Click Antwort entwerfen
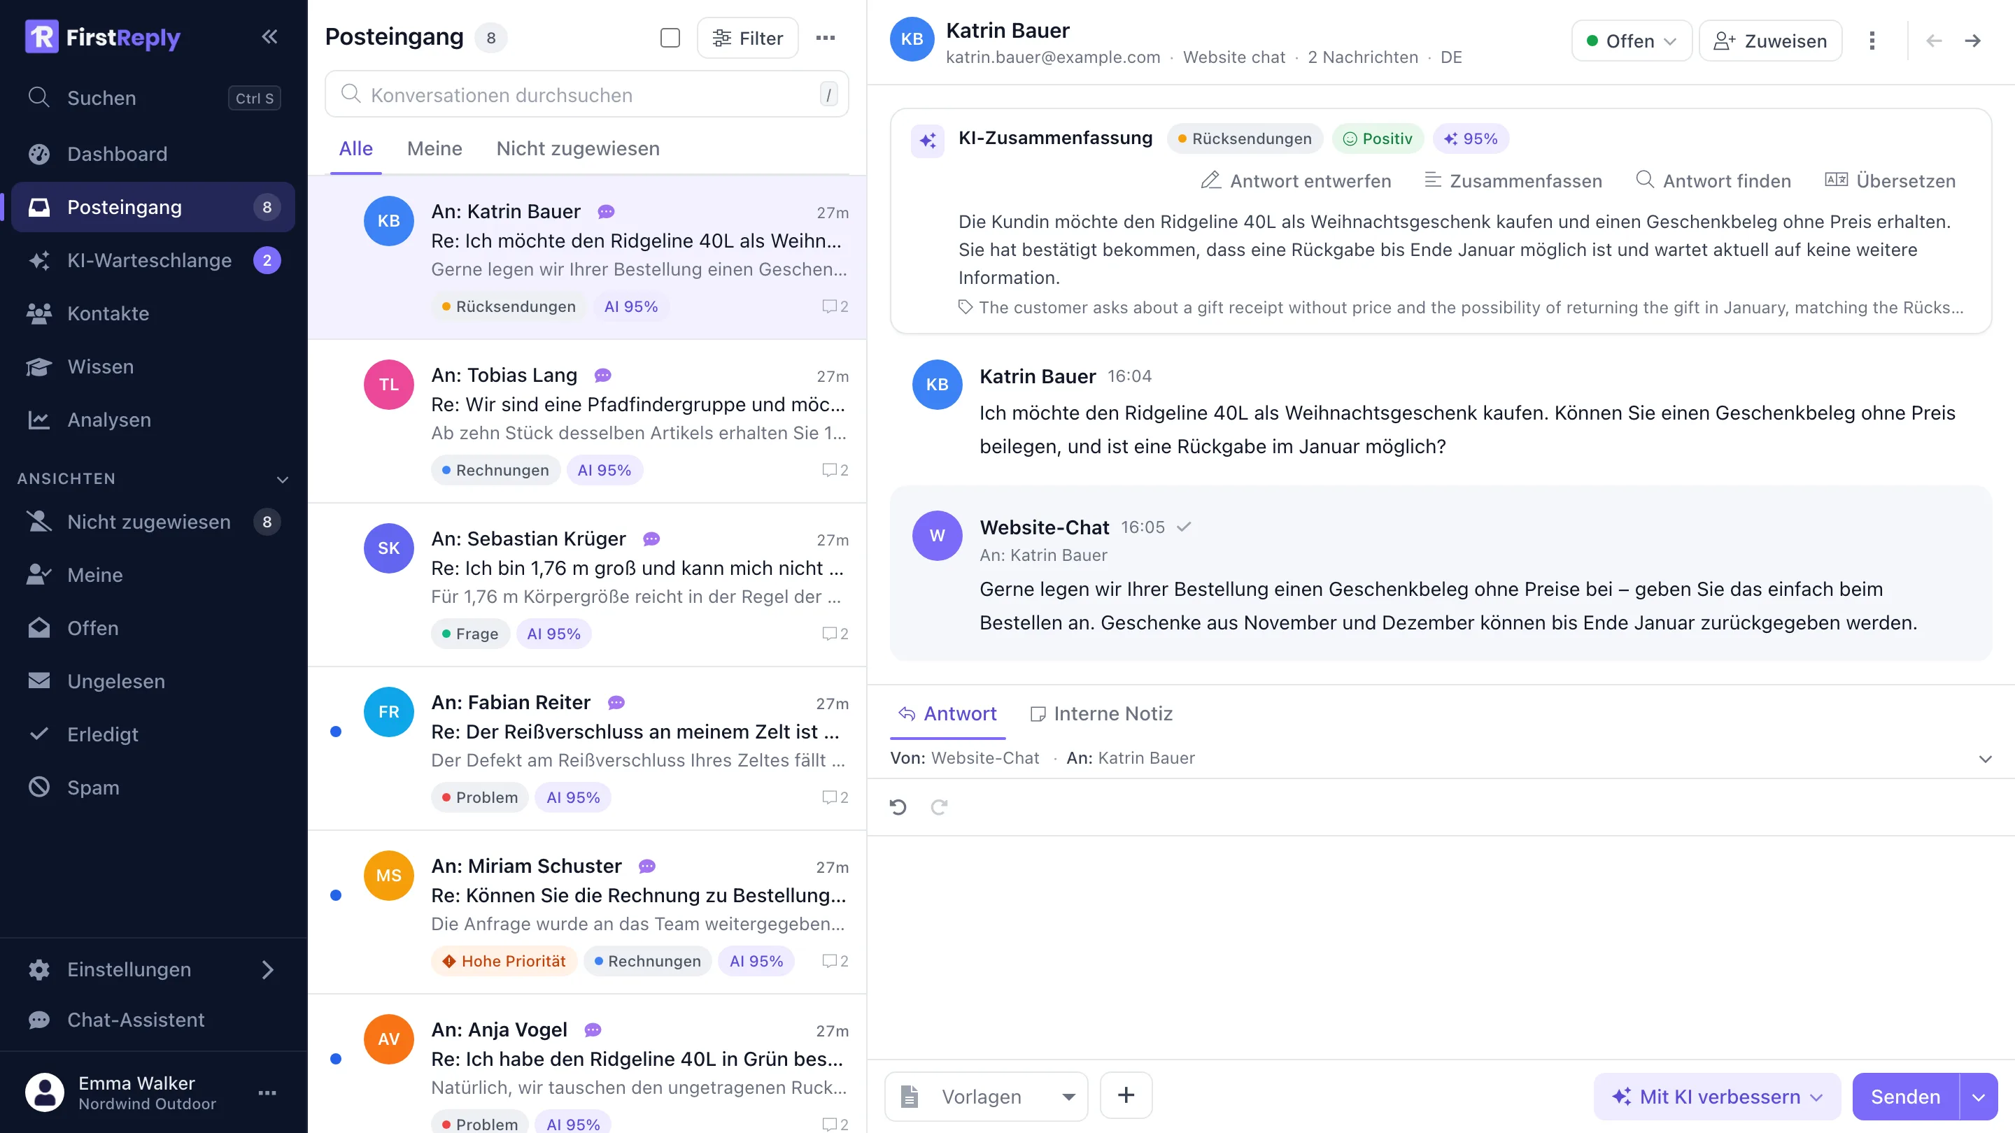Image resolution: width=2015 pixels, height=1133 pixels. (x=1296, y=180)
